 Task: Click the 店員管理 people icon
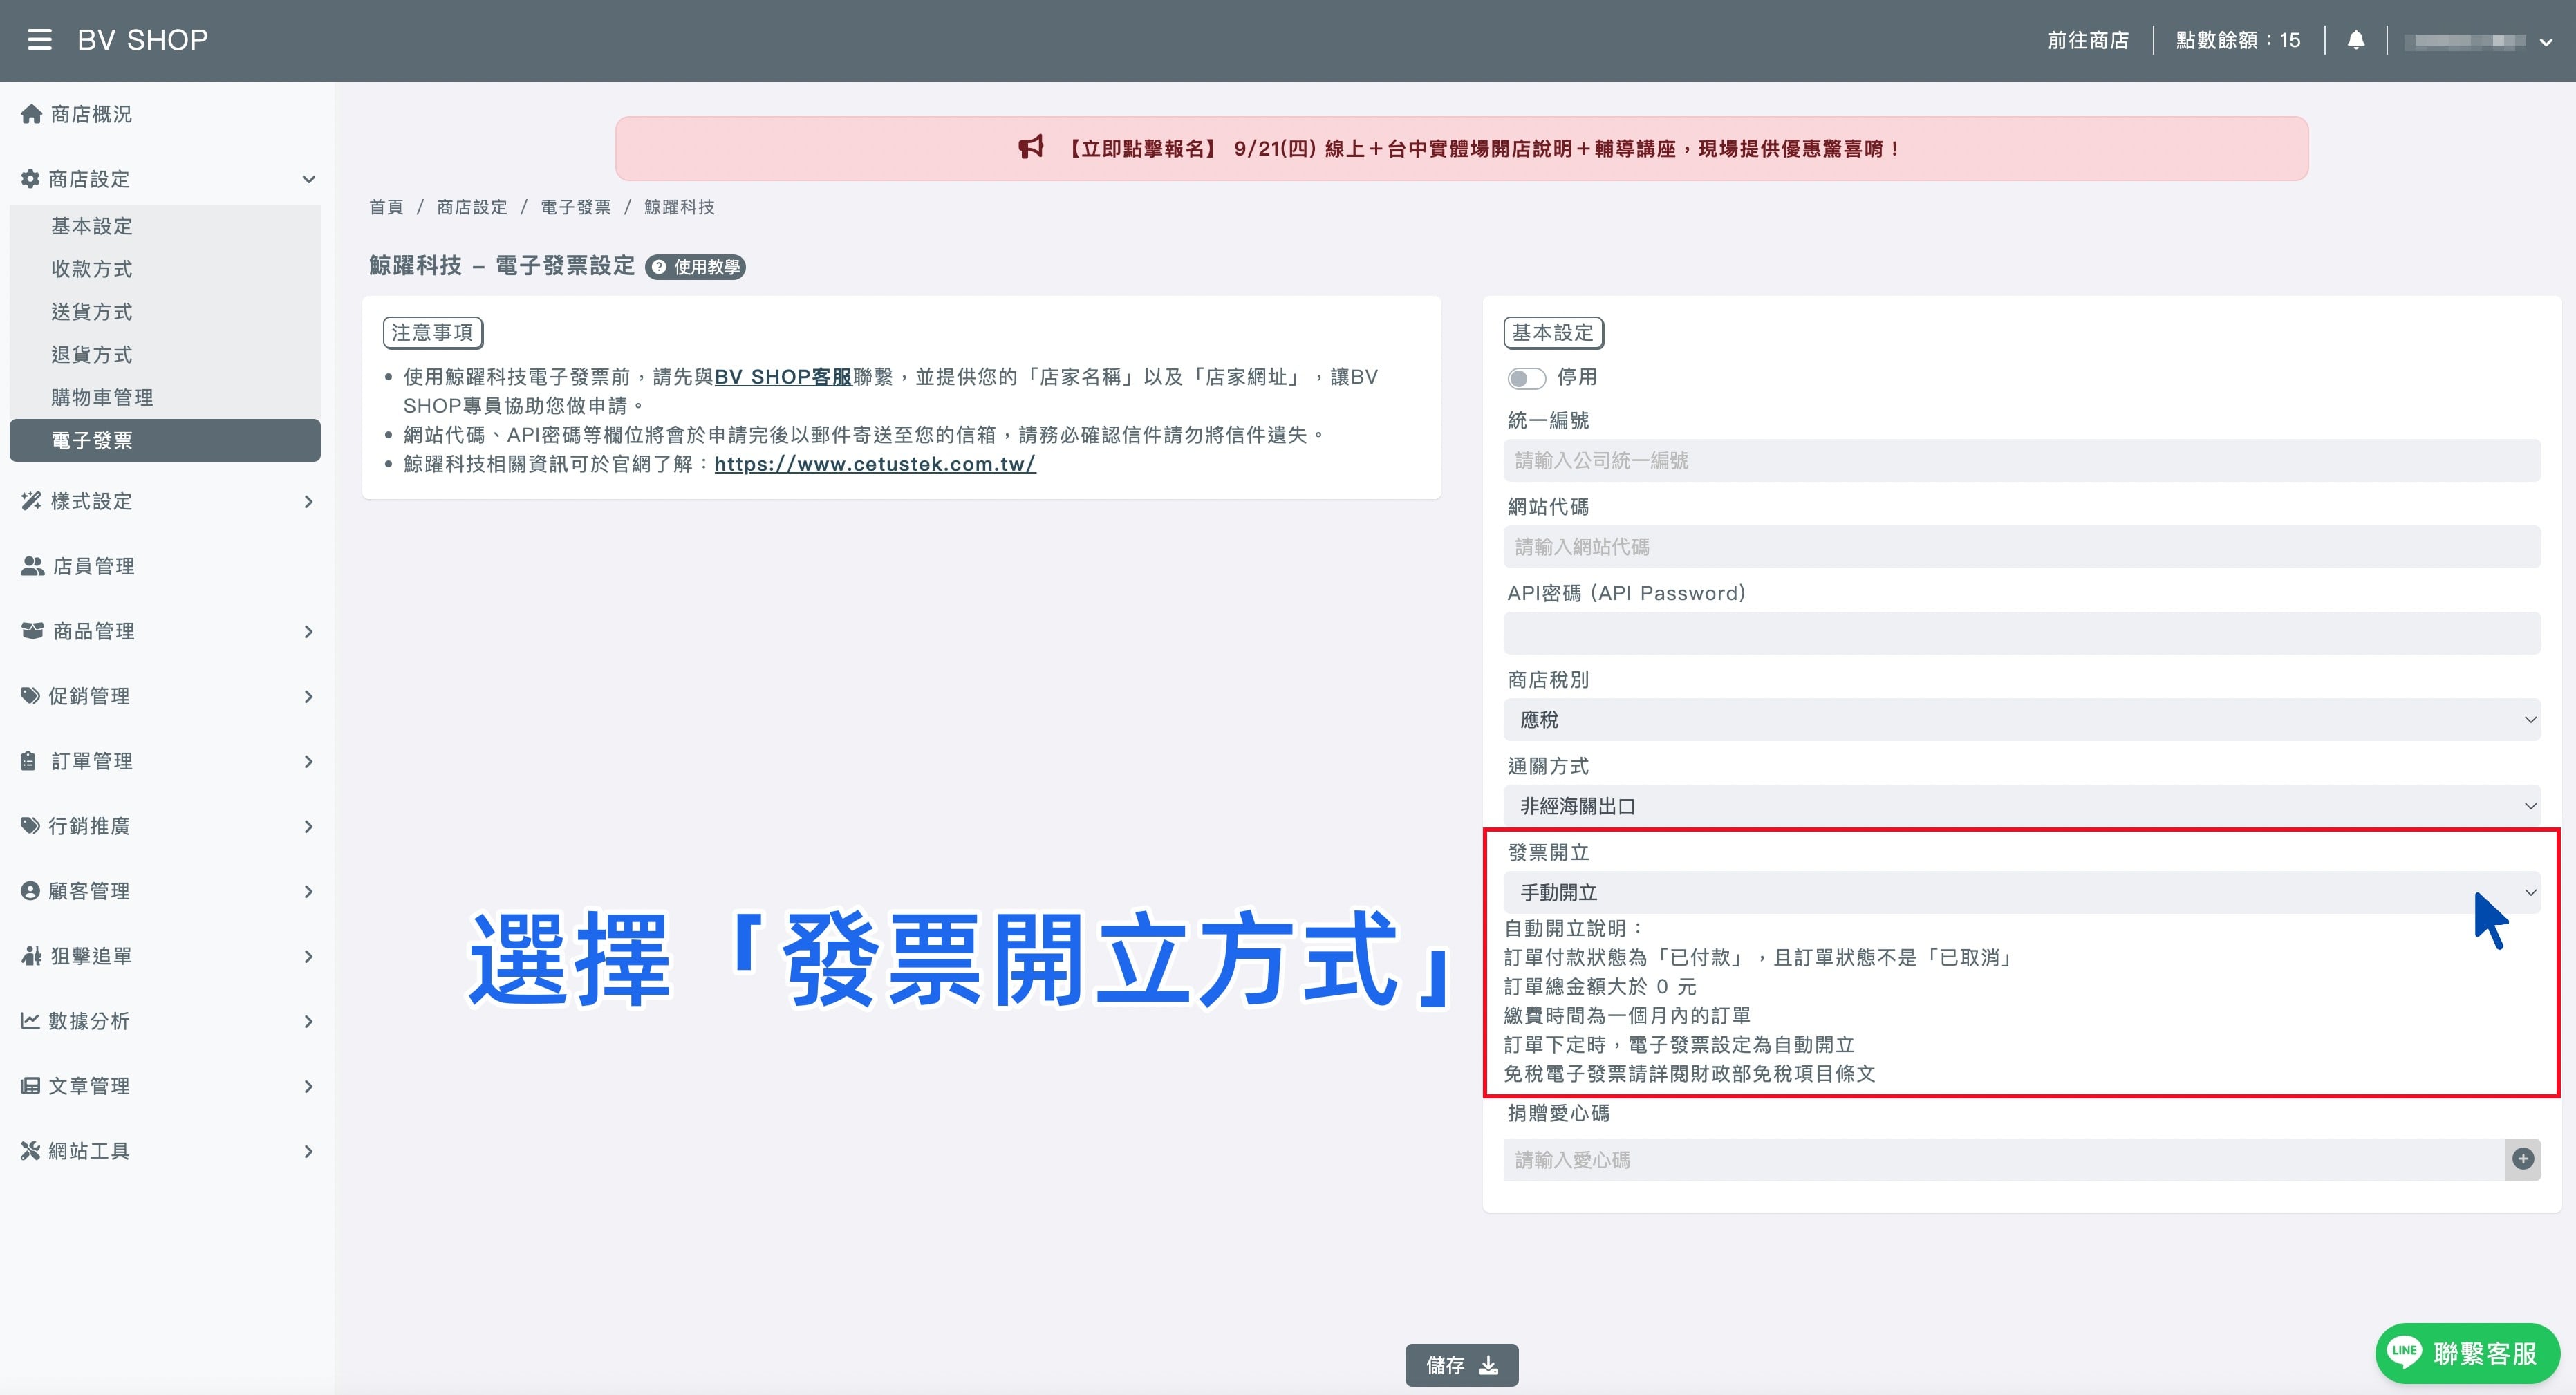pos(33,566)
